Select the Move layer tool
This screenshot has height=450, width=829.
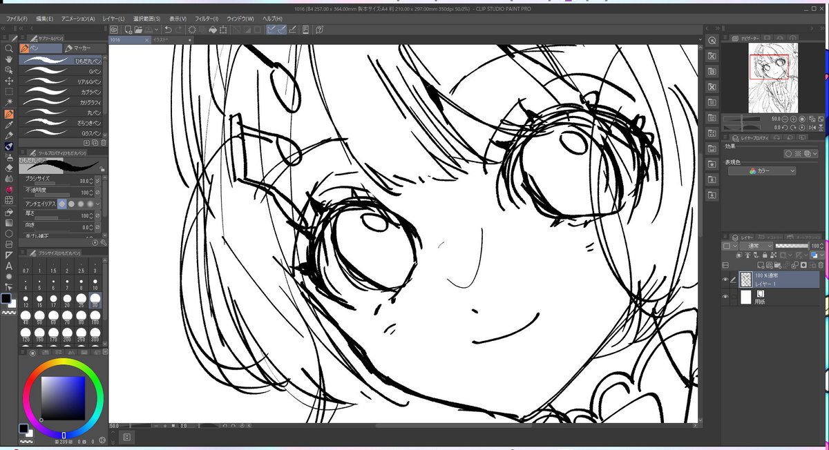tap(9, 81)
